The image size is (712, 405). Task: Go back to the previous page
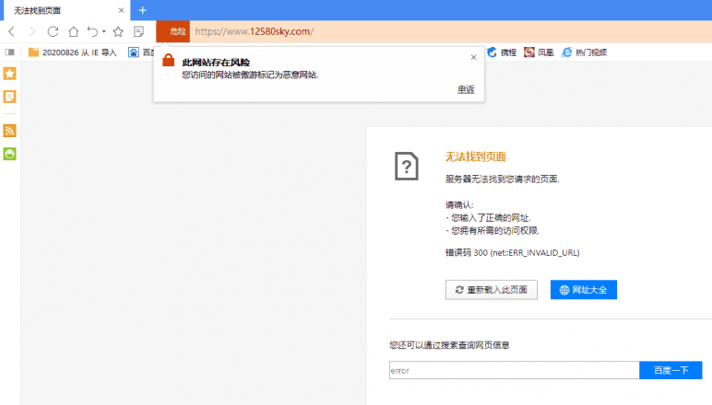tap(12, 31)
